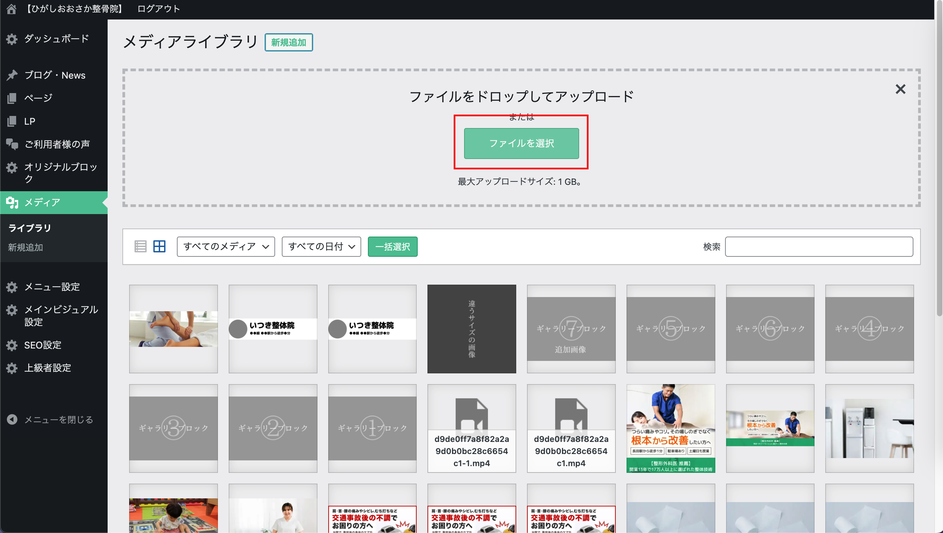Click the SEO settings gear icon
This screenshot has width=943, height=533.
tap(12, 345)
